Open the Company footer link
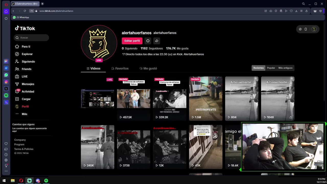The width and height of the screenshot is (327, 184). tap(20, 140)
